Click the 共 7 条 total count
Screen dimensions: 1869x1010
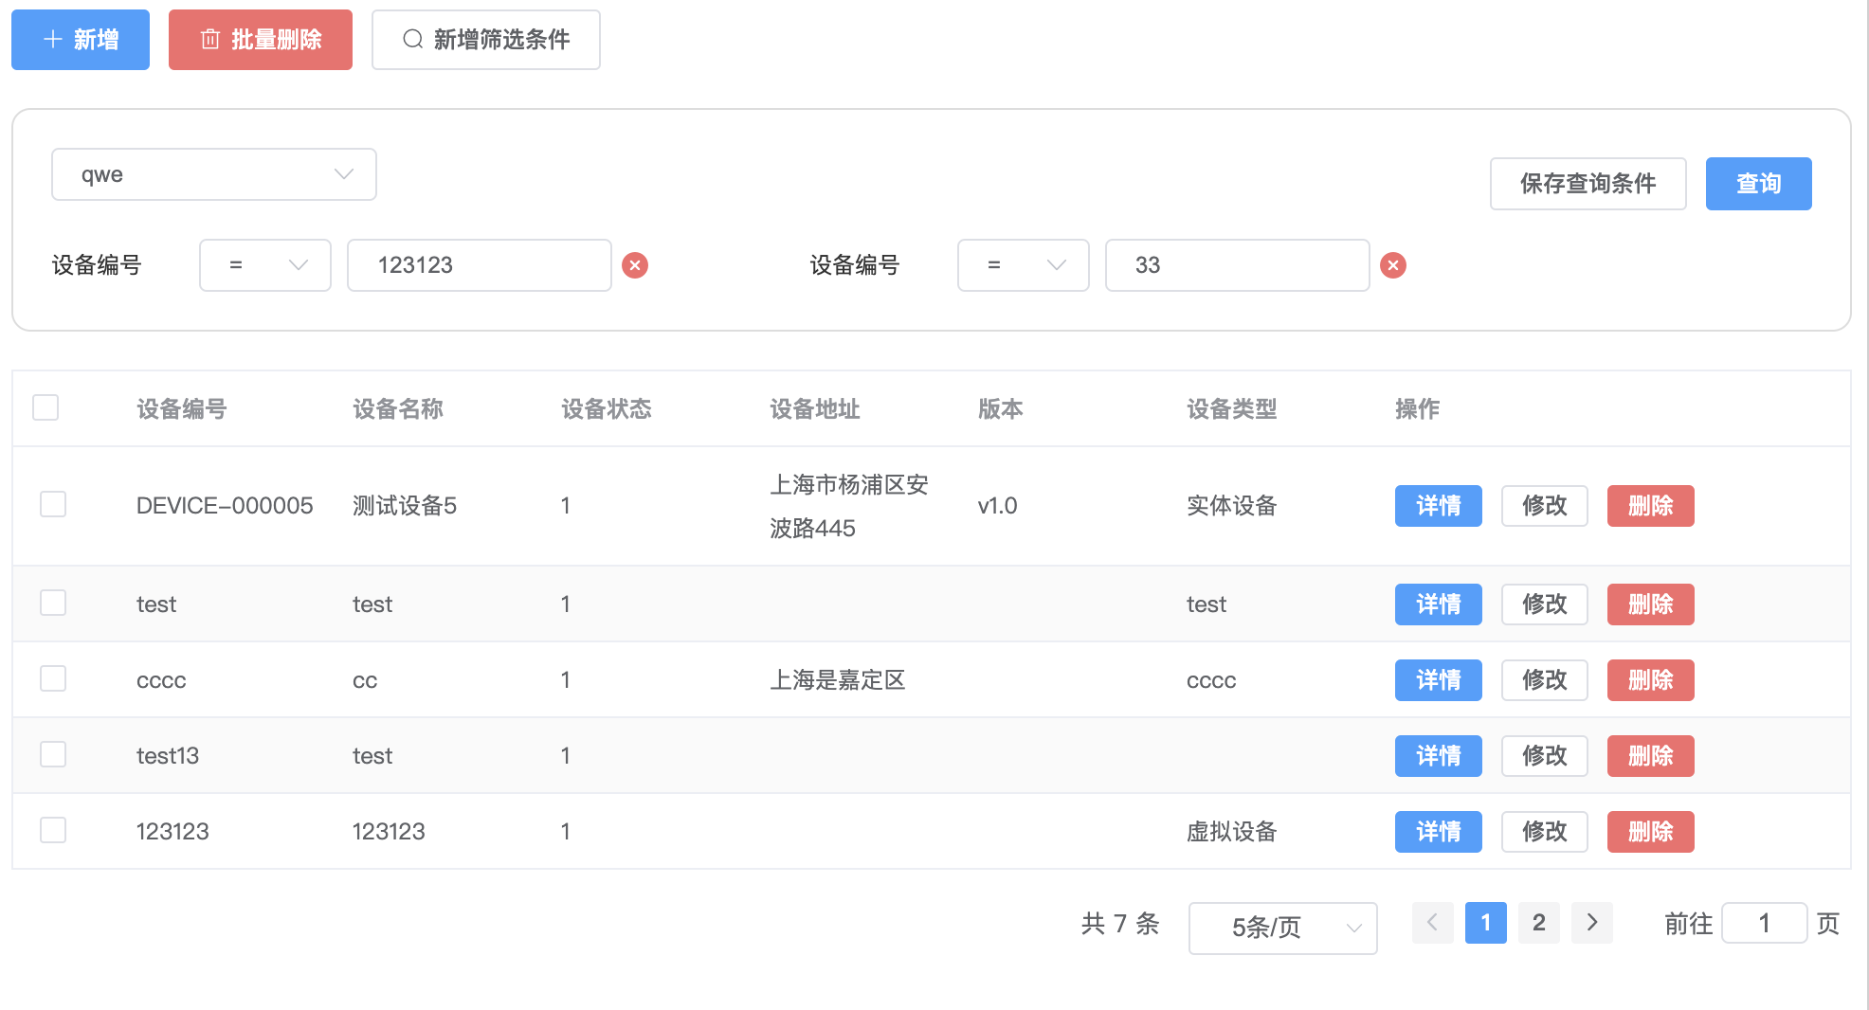[1120, 924]
